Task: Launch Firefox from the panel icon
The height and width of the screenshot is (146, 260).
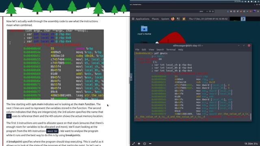Action: [173, 19]
